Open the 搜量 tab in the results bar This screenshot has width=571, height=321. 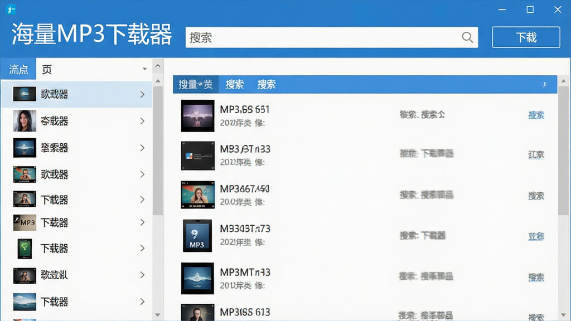click(196, 85)
